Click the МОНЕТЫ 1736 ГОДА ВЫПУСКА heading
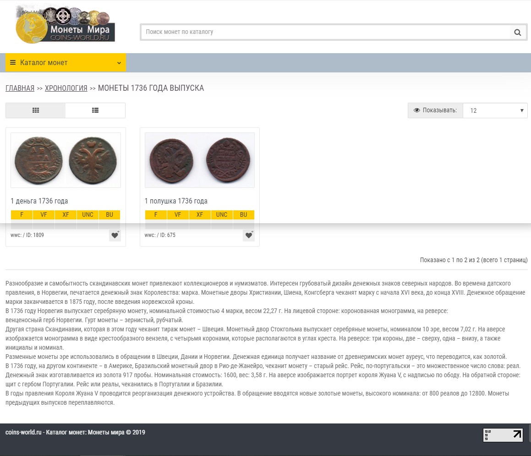This screenshot has height=456, width=531. 151,88
